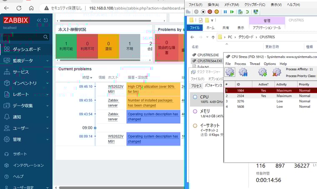Click the green 利用可能 host tile
317x189 pixels.
pos(66,46)
